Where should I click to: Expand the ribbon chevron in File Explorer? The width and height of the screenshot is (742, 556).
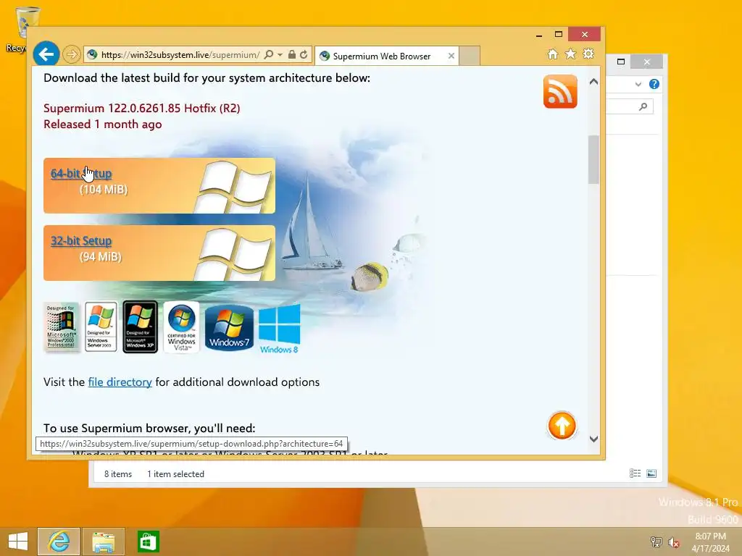coord(638,84)
